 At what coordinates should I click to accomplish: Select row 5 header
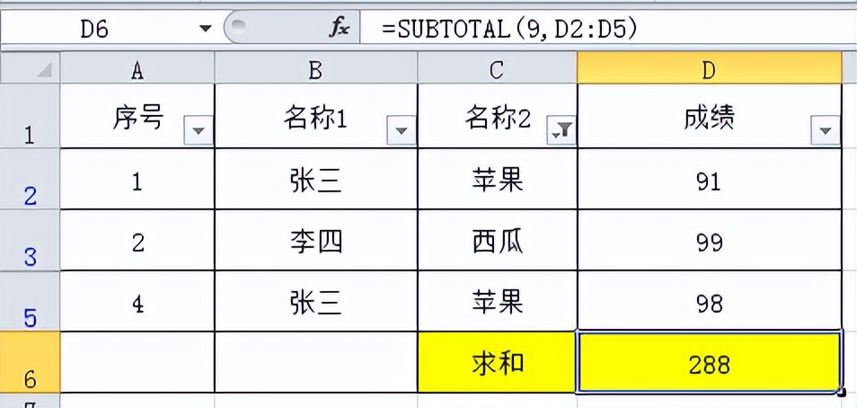click(30, 303)
